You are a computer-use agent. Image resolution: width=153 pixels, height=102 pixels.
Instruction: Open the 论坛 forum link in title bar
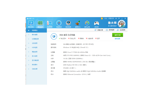coord(106,18)
